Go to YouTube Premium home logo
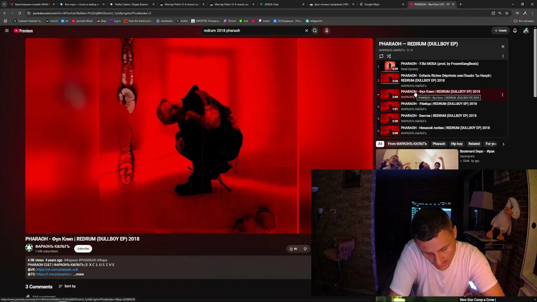 [x=23, y=31]
